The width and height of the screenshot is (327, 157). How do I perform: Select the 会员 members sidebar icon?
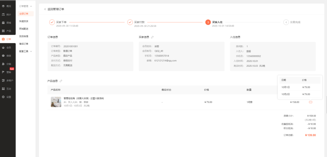(x=7, y=47)
